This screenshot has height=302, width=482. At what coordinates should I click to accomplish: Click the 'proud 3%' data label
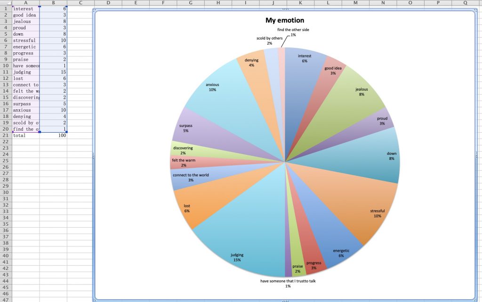[x=382, y=121]
